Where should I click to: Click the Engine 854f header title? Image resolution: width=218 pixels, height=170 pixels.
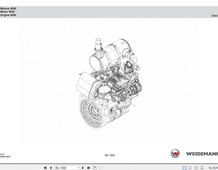[8, 15]
